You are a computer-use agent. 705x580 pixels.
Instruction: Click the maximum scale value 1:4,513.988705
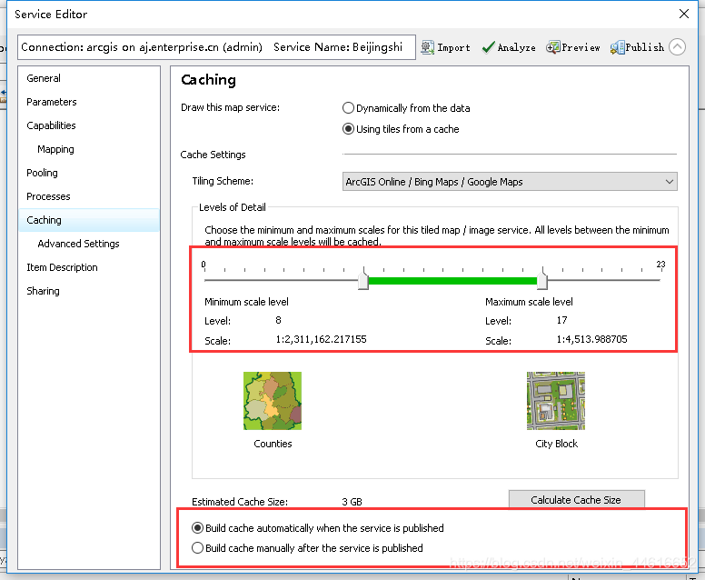coord(591,339)
